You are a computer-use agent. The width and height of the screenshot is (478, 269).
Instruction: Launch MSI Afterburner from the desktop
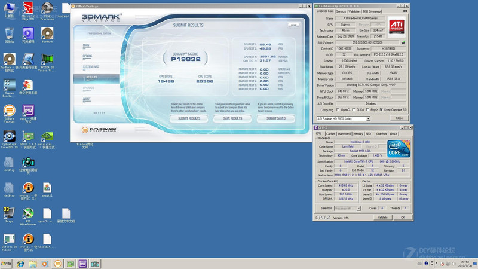tap(28, 216)
